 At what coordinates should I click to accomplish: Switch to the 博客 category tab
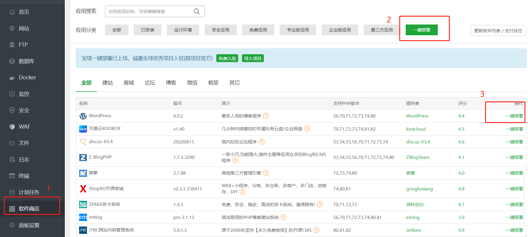pyautogui.click(x=171, y=83)
